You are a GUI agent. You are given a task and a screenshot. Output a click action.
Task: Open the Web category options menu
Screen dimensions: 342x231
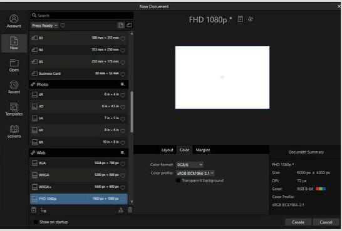tap(123, 153)
